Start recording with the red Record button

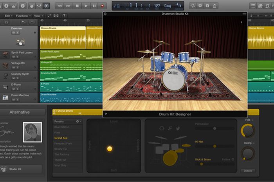click(x=103, y=6)
